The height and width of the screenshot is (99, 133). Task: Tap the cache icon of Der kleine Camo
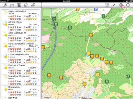(x=5, y=67)
